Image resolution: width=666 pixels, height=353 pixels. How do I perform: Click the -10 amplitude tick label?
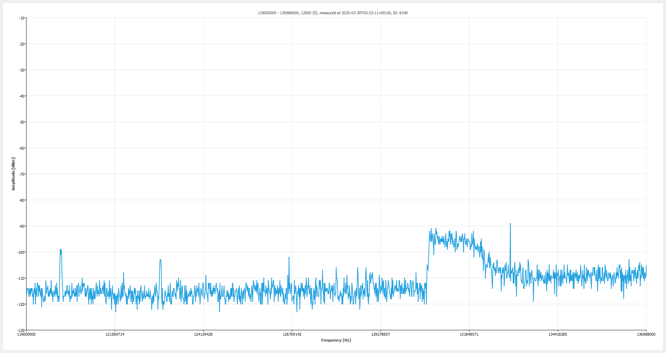coord(22,18)
